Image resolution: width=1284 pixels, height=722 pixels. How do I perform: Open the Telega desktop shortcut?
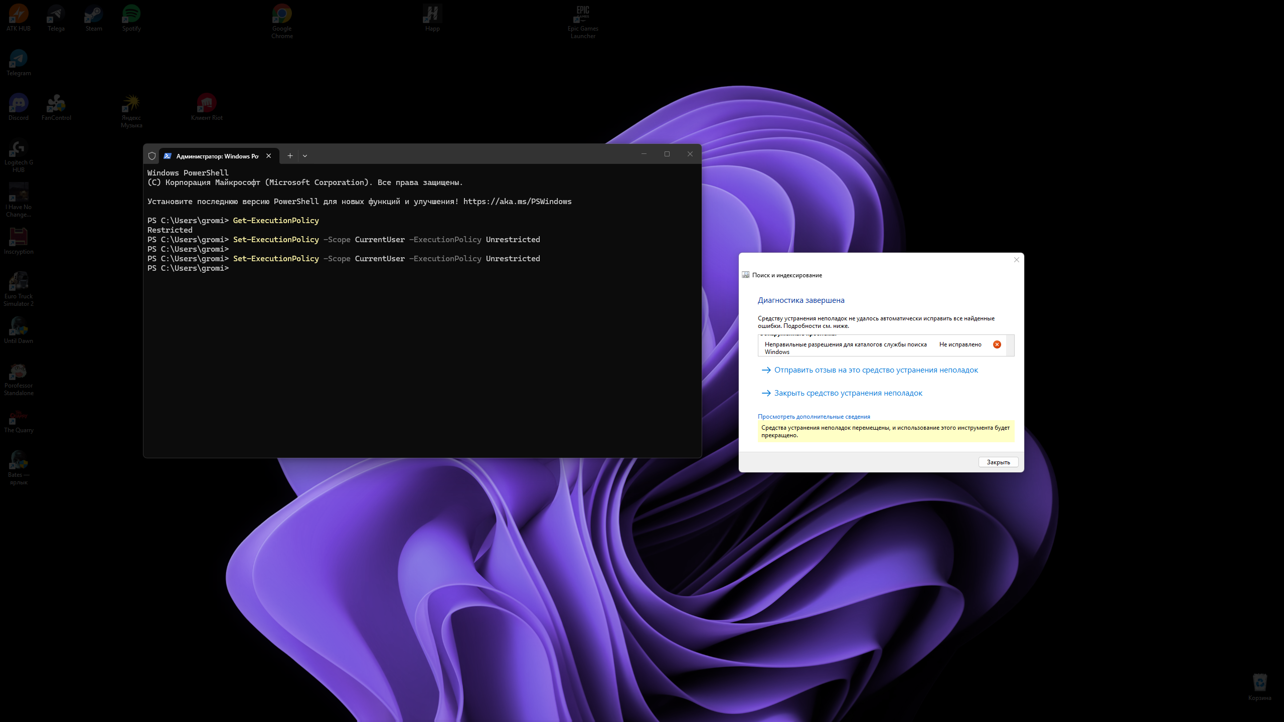tap(56, 18)
